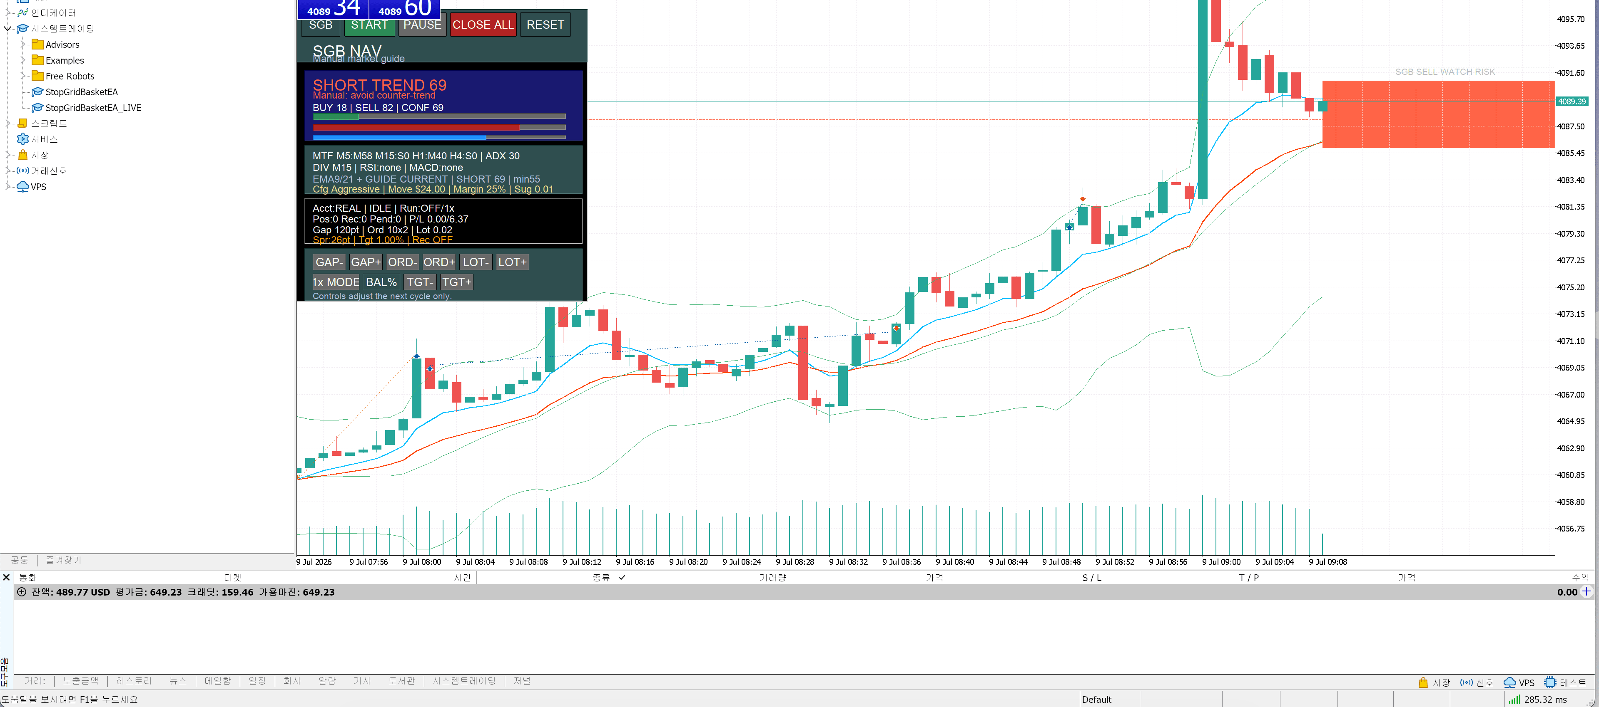This screenshot has width=1599, height=707.
Task: Toggle the BAL% button
Action: (381, 282)
